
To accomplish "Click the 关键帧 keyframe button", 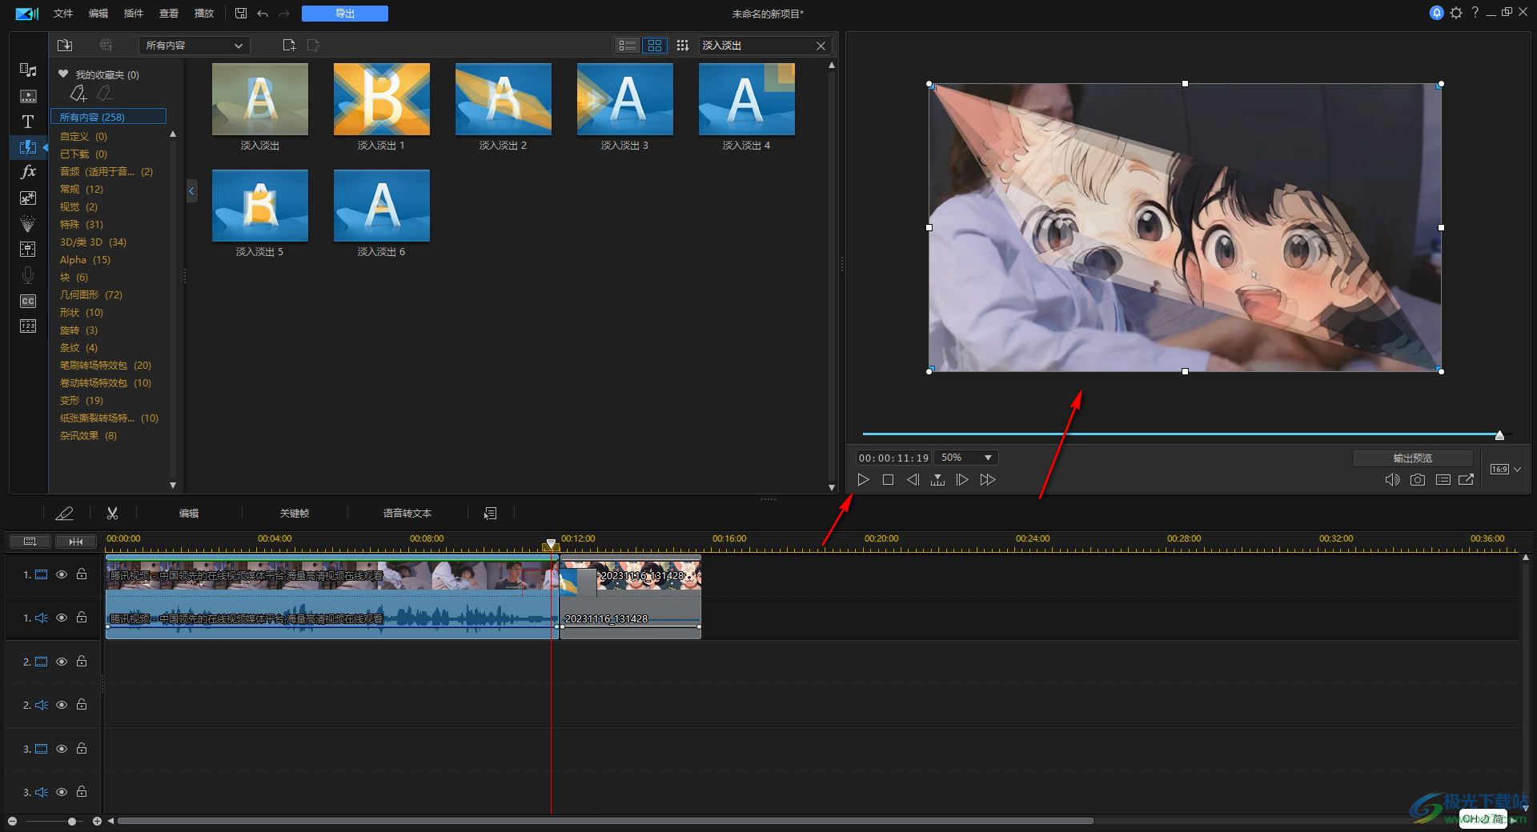I will click(x=295, y=514).
